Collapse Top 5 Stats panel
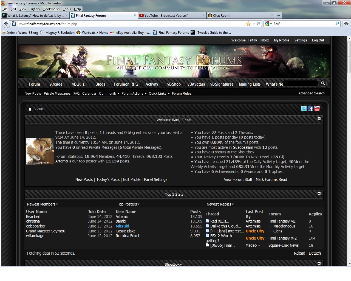 (x=319, y=193)
